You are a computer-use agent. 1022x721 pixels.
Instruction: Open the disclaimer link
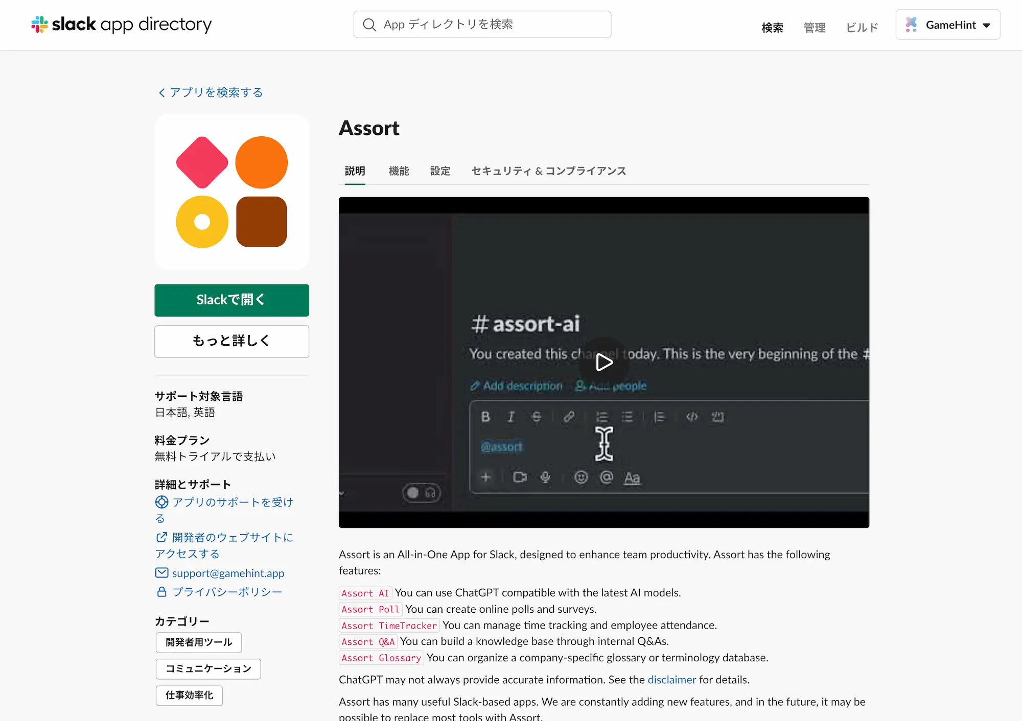(671, 680)
